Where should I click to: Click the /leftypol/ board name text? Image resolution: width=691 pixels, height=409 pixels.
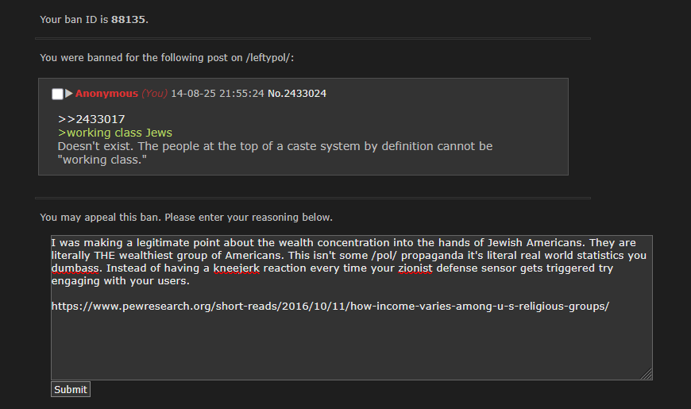point(268,58)
